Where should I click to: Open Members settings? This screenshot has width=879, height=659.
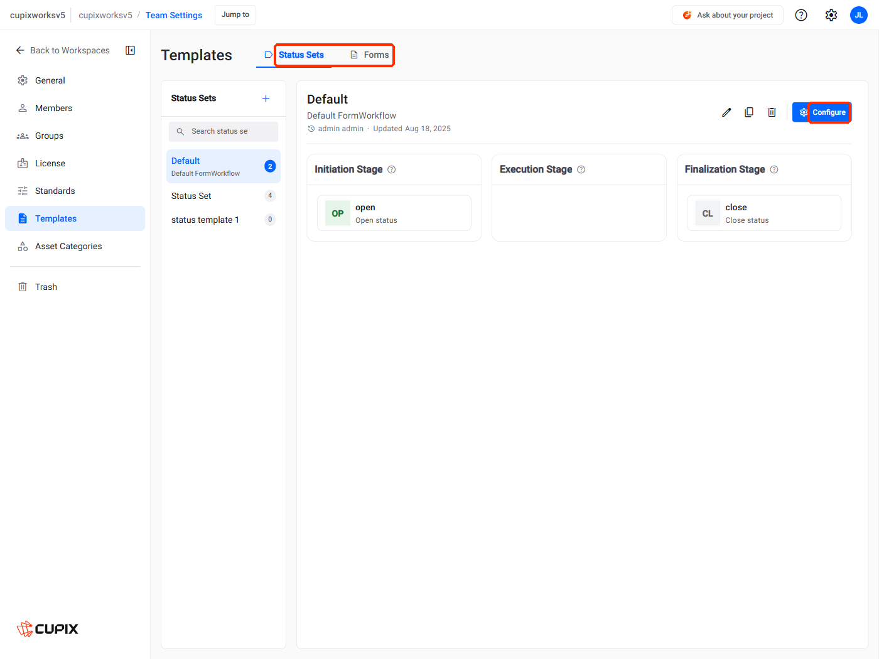(75, 108)
